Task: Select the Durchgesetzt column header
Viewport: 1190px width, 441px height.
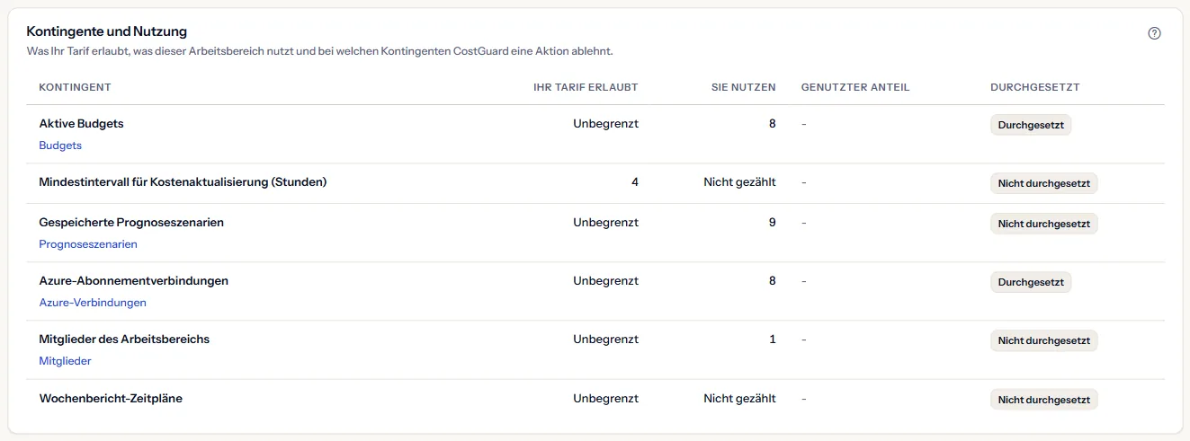Action: [1035, 87]
